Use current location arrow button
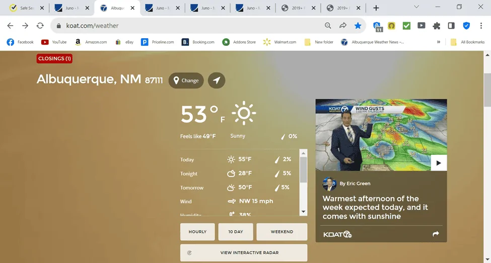 coord(217,80)
